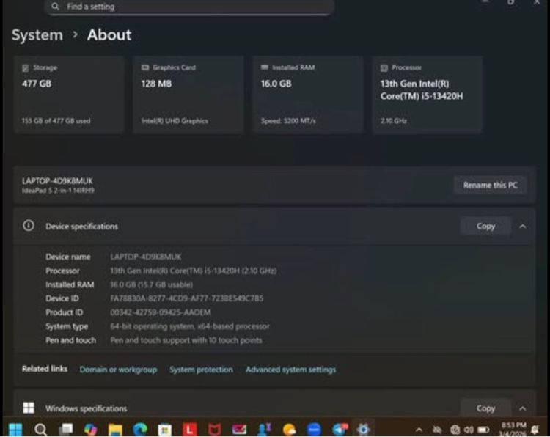This screenshot has height=437, width=550.
Task: Open volume control in system tray
Action: pyautogui.click(x=469, y=430)
